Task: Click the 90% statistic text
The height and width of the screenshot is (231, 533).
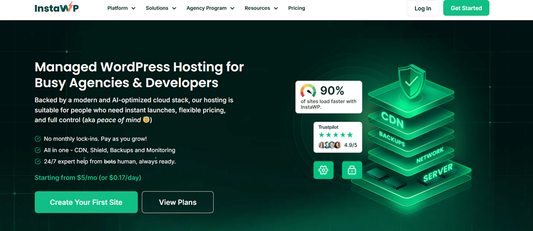Action: (x=332, y=91)
